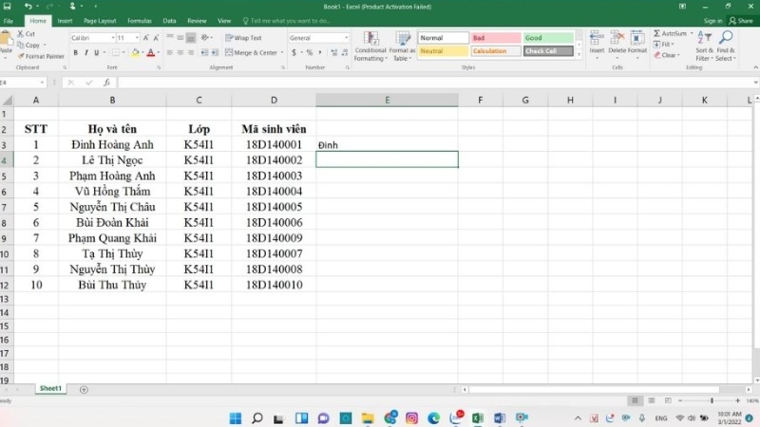
Task: Collapse the ribbon with the chevron
Action: [x=755, y=67]
